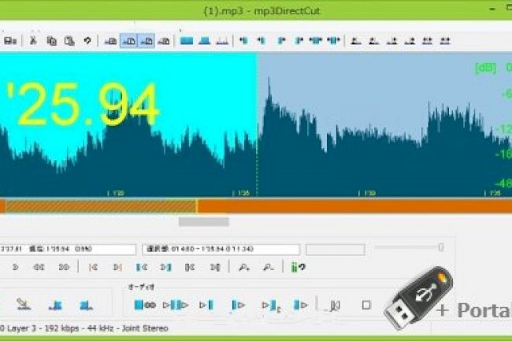Click the cyan selected waveform area

tap(128, 124)
